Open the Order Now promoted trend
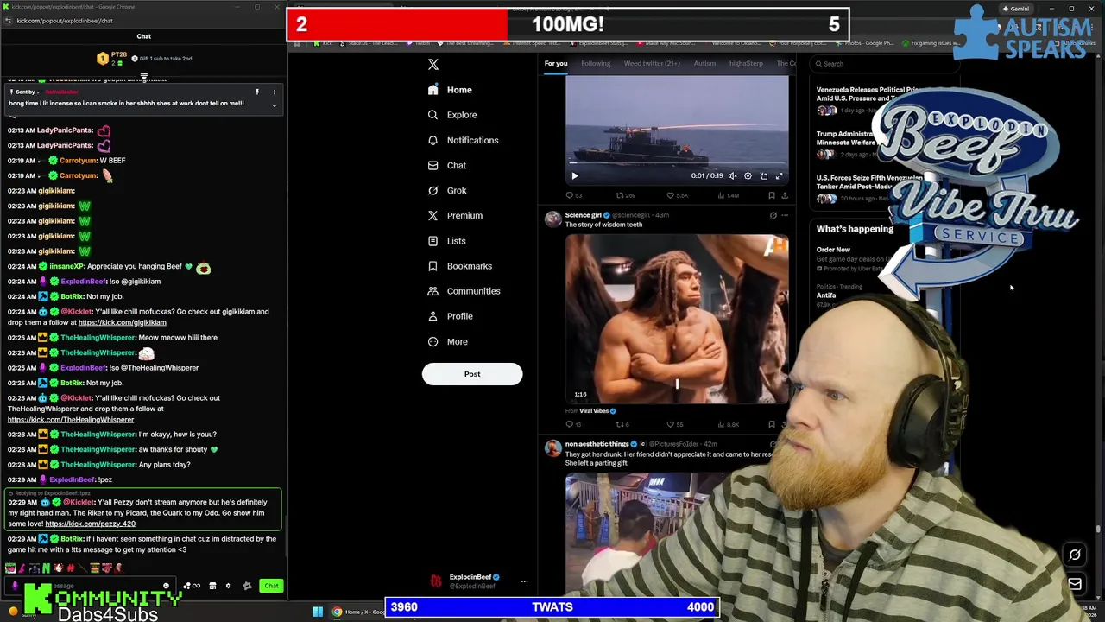 click(833, 250)
